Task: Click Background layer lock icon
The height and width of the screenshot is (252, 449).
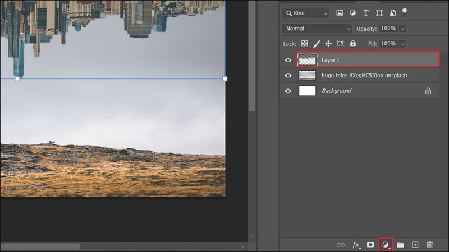Action: pos(428,91)
